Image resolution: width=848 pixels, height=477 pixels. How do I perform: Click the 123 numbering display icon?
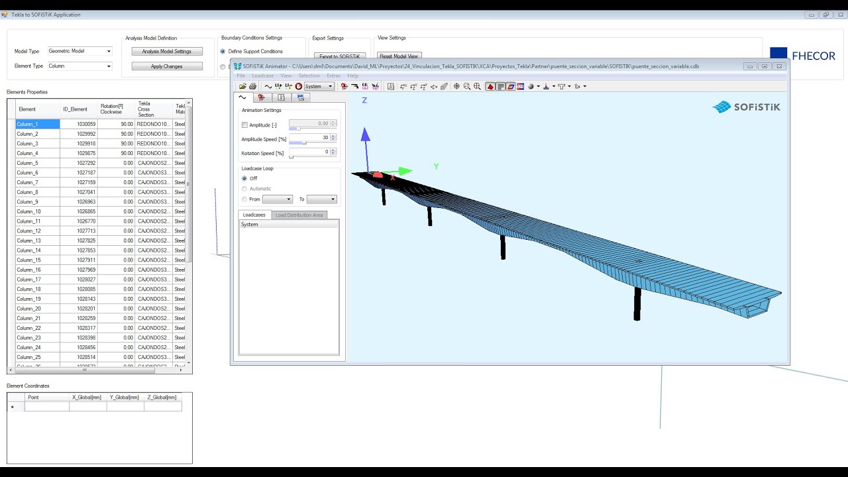click(520, 86)
